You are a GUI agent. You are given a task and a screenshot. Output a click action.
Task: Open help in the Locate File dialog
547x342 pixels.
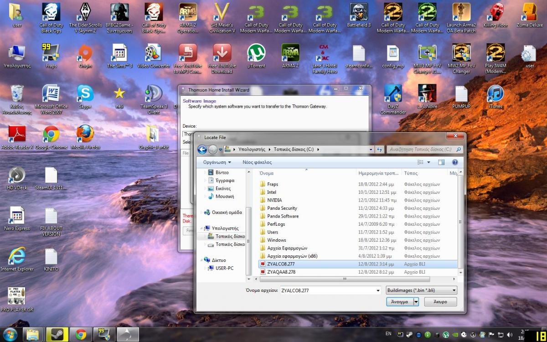pyautogui.click(x=454, y=162)
